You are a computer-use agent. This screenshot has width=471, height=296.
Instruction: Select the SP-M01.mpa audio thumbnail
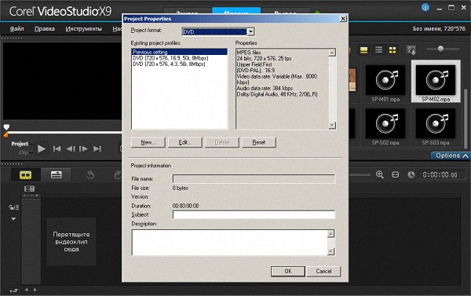click(x=385, y=81)
